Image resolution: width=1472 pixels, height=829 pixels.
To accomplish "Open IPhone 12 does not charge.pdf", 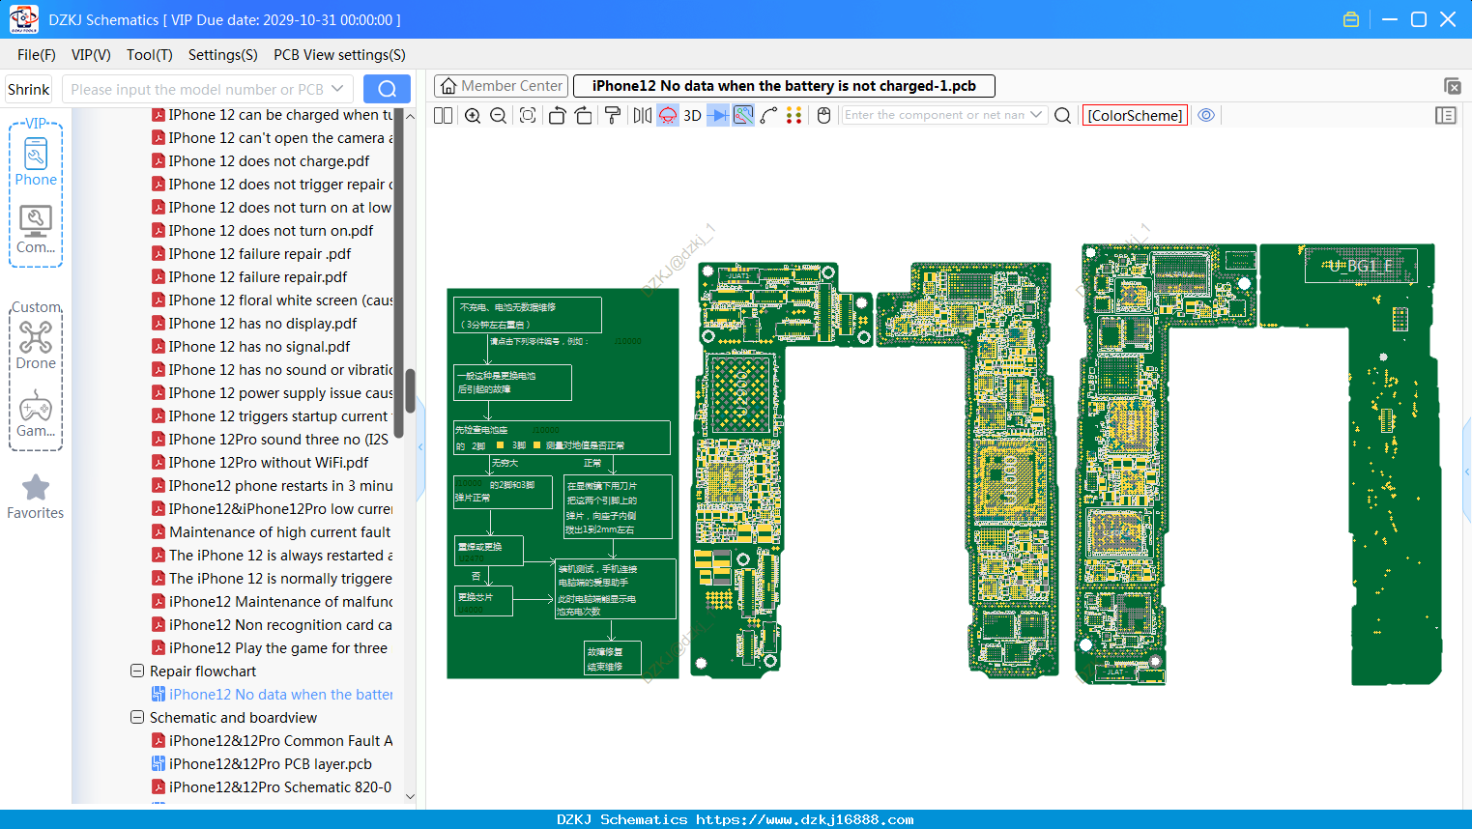I will point(260,161).
